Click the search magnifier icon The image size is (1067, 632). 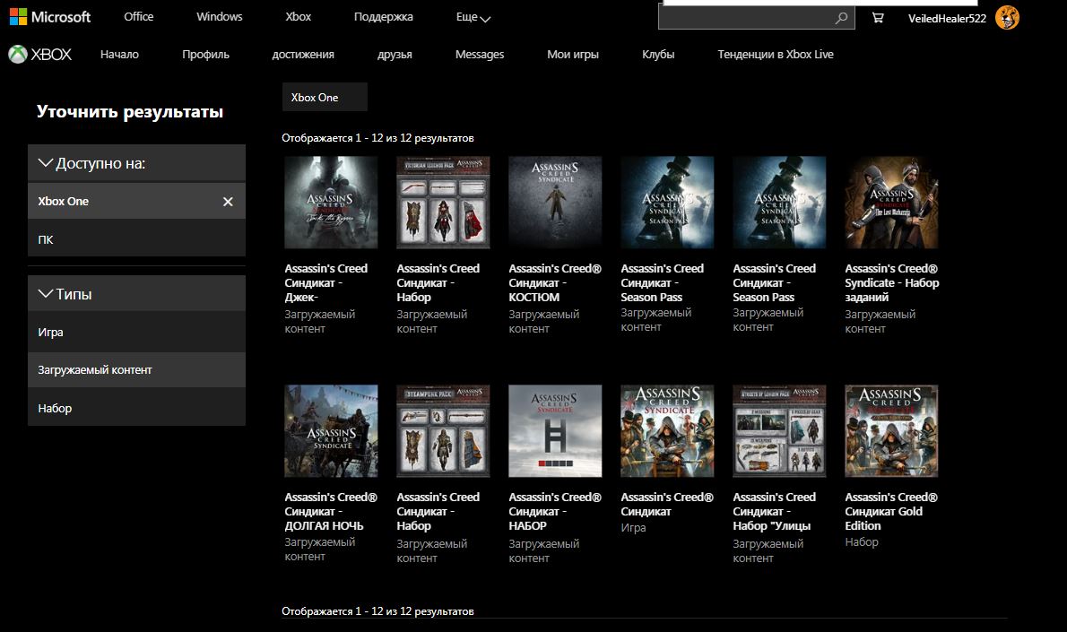pos(841,18)
